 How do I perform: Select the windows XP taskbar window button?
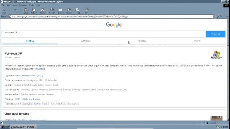(x=23, y=127)
